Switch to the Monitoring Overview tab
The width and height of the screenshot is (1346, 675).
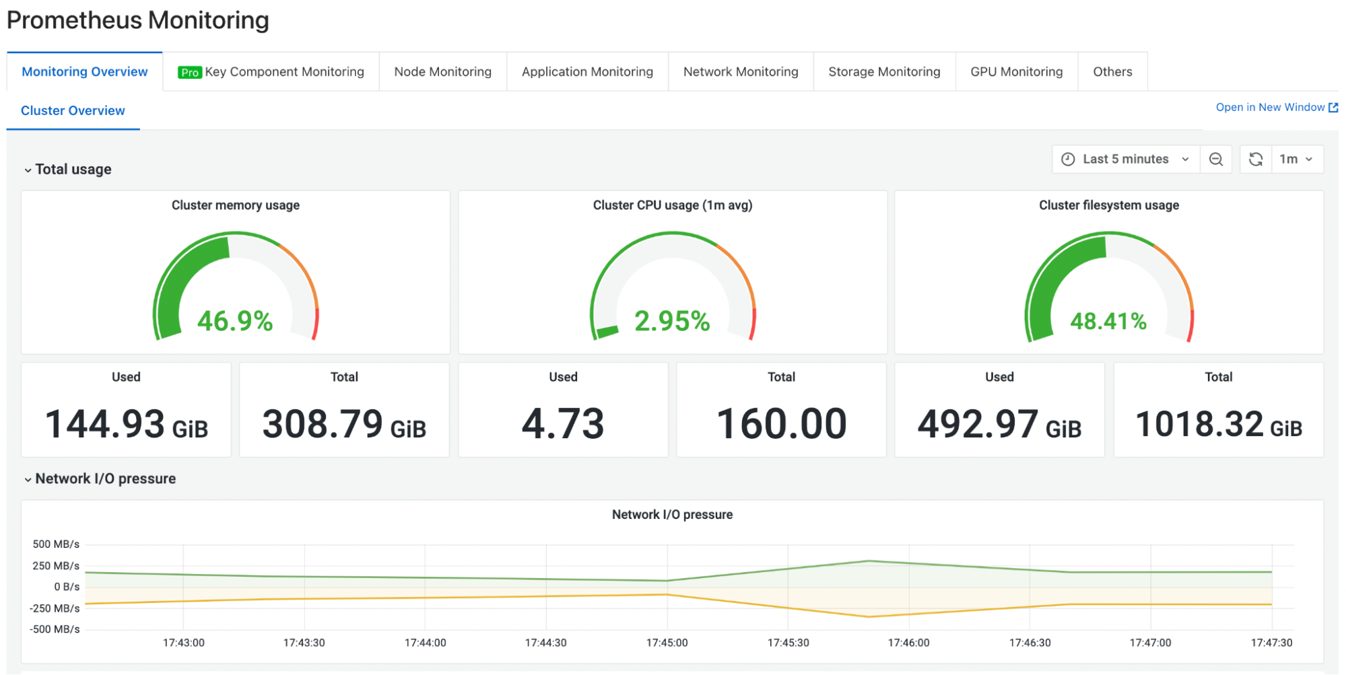(x=85, y=72)
